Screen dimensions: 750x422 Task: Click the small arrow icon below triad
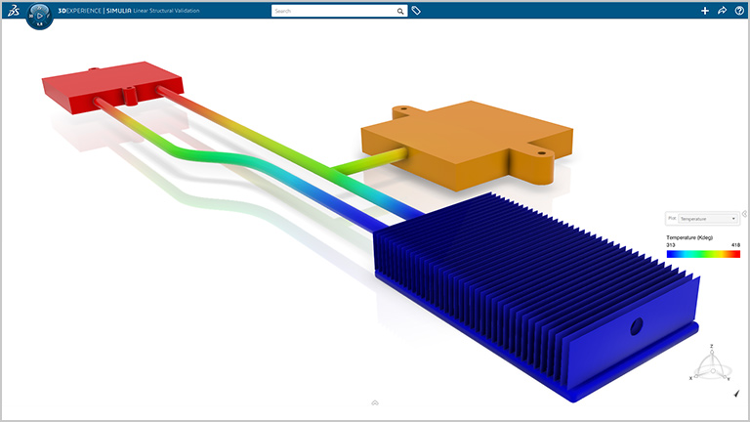(x=736, y=393)
